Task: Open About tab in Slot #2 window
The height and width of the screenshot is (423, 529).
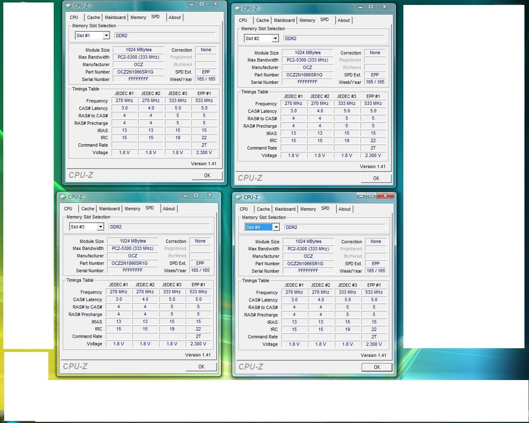Action: (x=343, y=20)
